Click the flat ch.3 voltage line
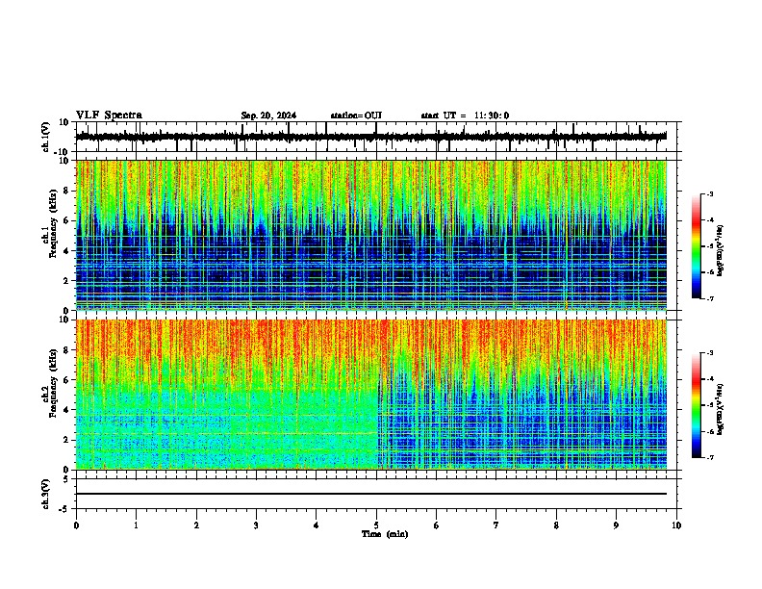This screenshot has width=762, height=589. pos(370,494)
